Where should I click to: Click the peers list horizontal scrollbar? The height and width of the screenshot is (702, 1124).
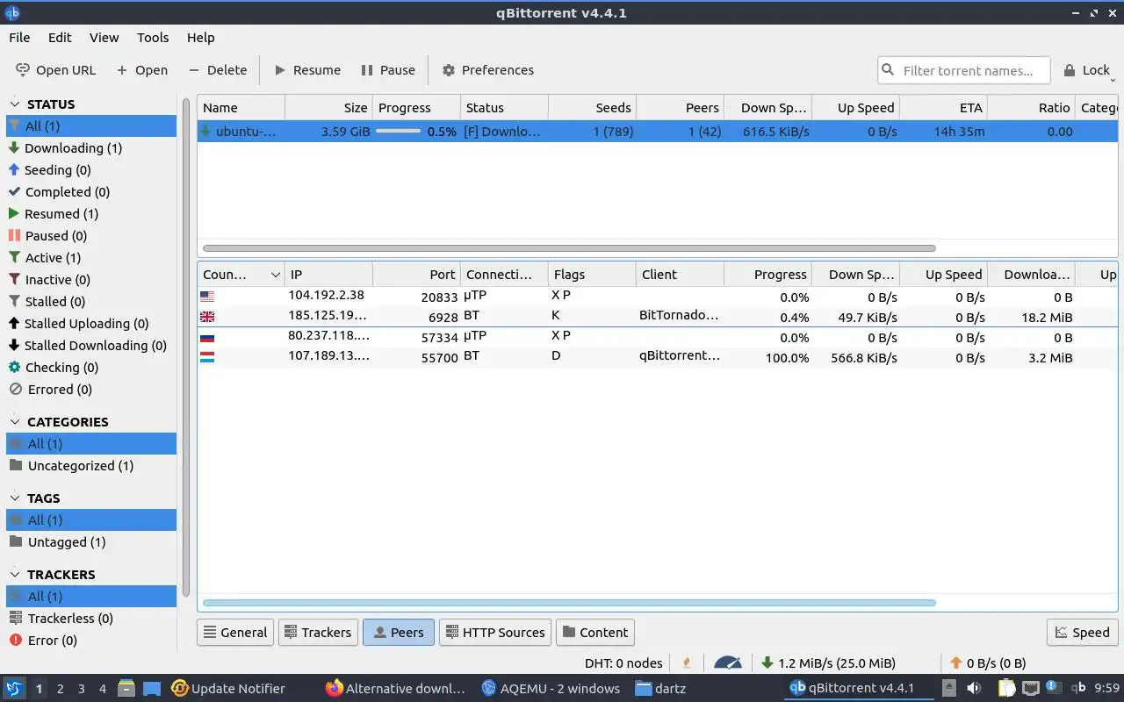click(569, 603)
